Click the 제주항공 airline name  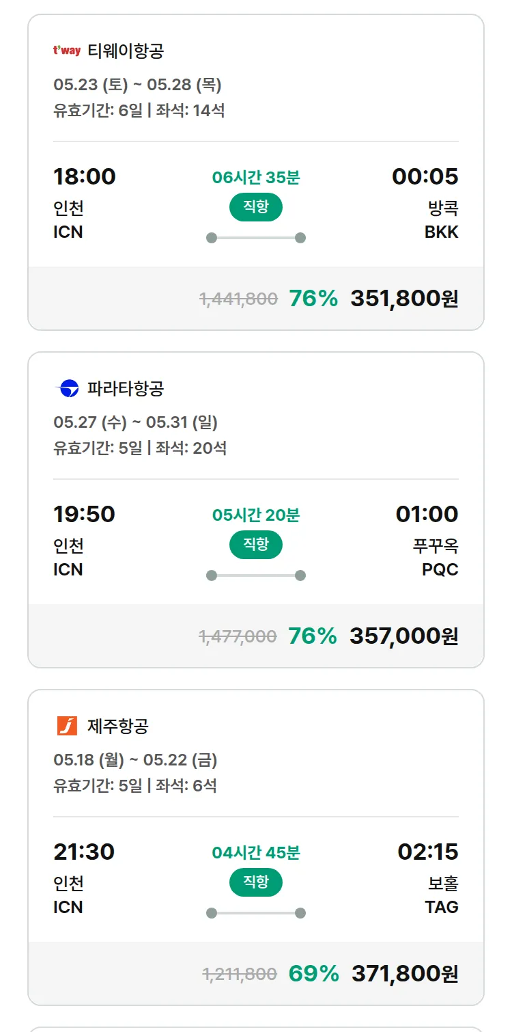(117, 726)
